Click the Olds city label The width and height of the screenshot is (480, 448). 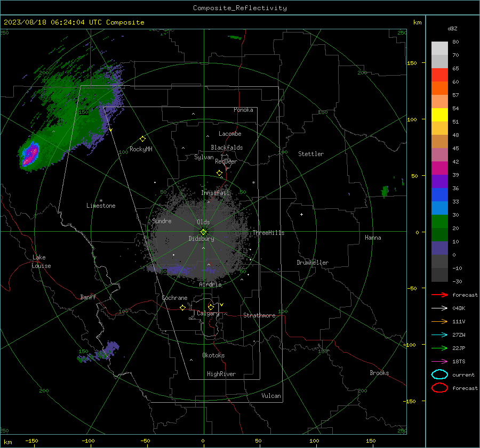203,222
